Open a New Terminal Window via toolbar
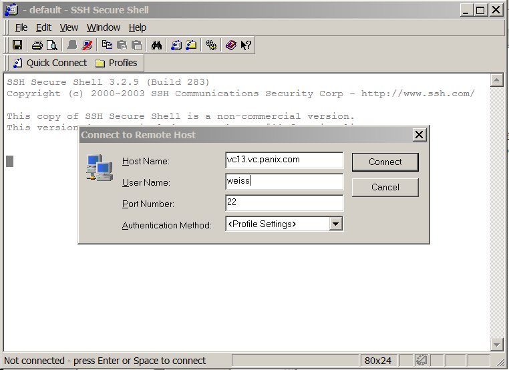 (176, 45)
